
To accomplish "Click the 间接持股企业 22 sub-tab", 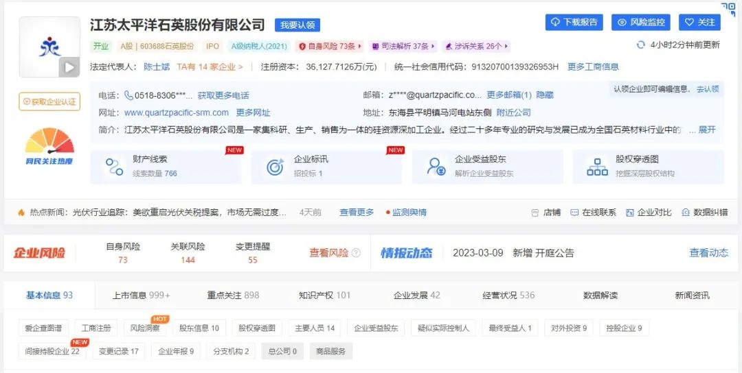I will coord(52,351).
